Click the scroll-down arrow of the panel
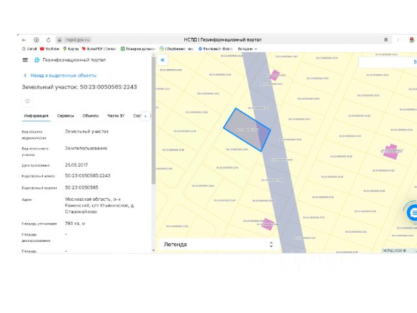 [x=154, y=250]
